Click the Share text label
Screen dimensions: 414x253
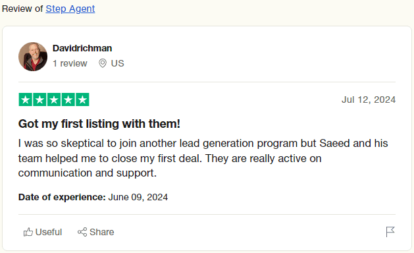point(101,232)
